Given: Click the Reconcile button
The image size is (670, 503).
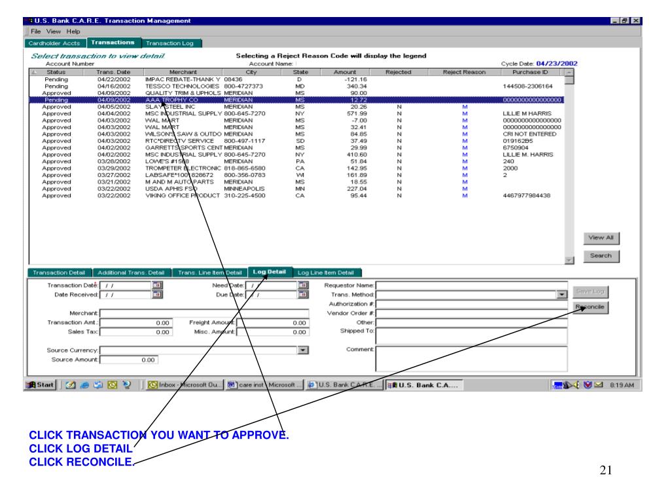Looking at the screenshot, I should 590,307.
